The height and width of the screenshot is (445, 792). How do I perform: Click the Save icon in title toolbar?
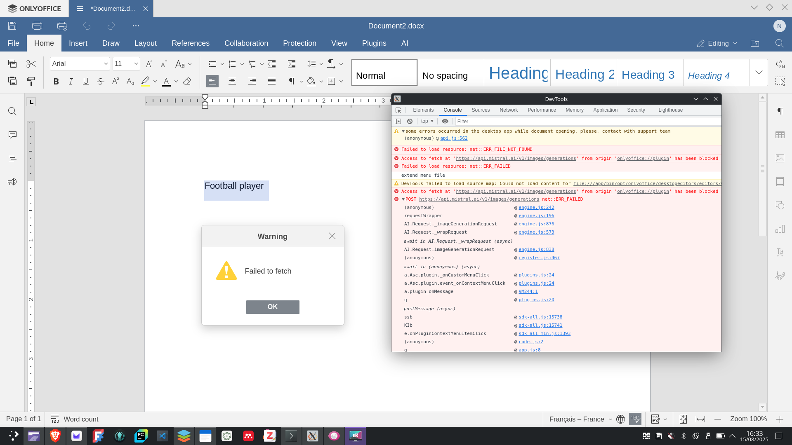[x=12, y=26]
